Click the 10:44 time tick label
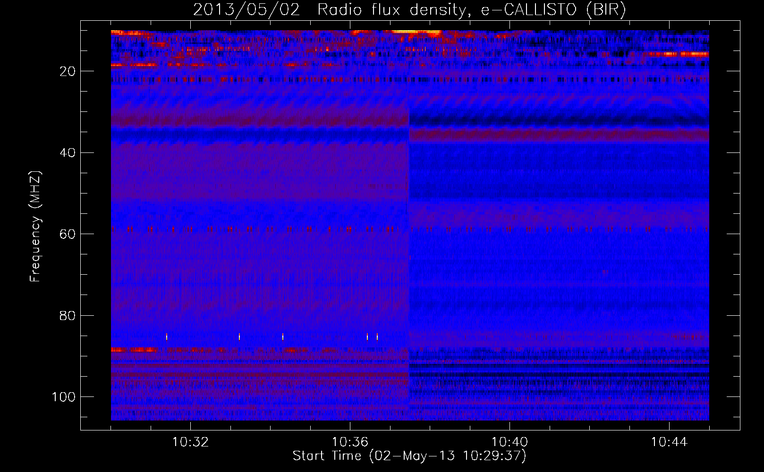This screenshot has width=764, height=472. 669,442
